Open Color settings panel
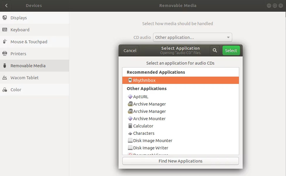 point(16,90)
